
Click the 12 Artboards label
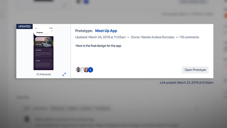(43, 74)
